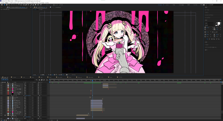Click the zoom-in mountain icon below the timeline
223x121 pixels.
point(57,120)
